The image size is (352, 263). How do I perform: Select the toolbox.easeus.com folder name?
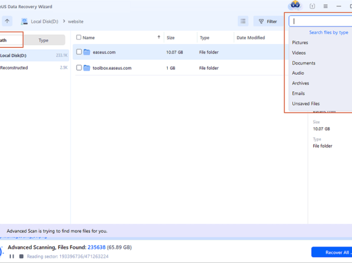click(112, 68)
